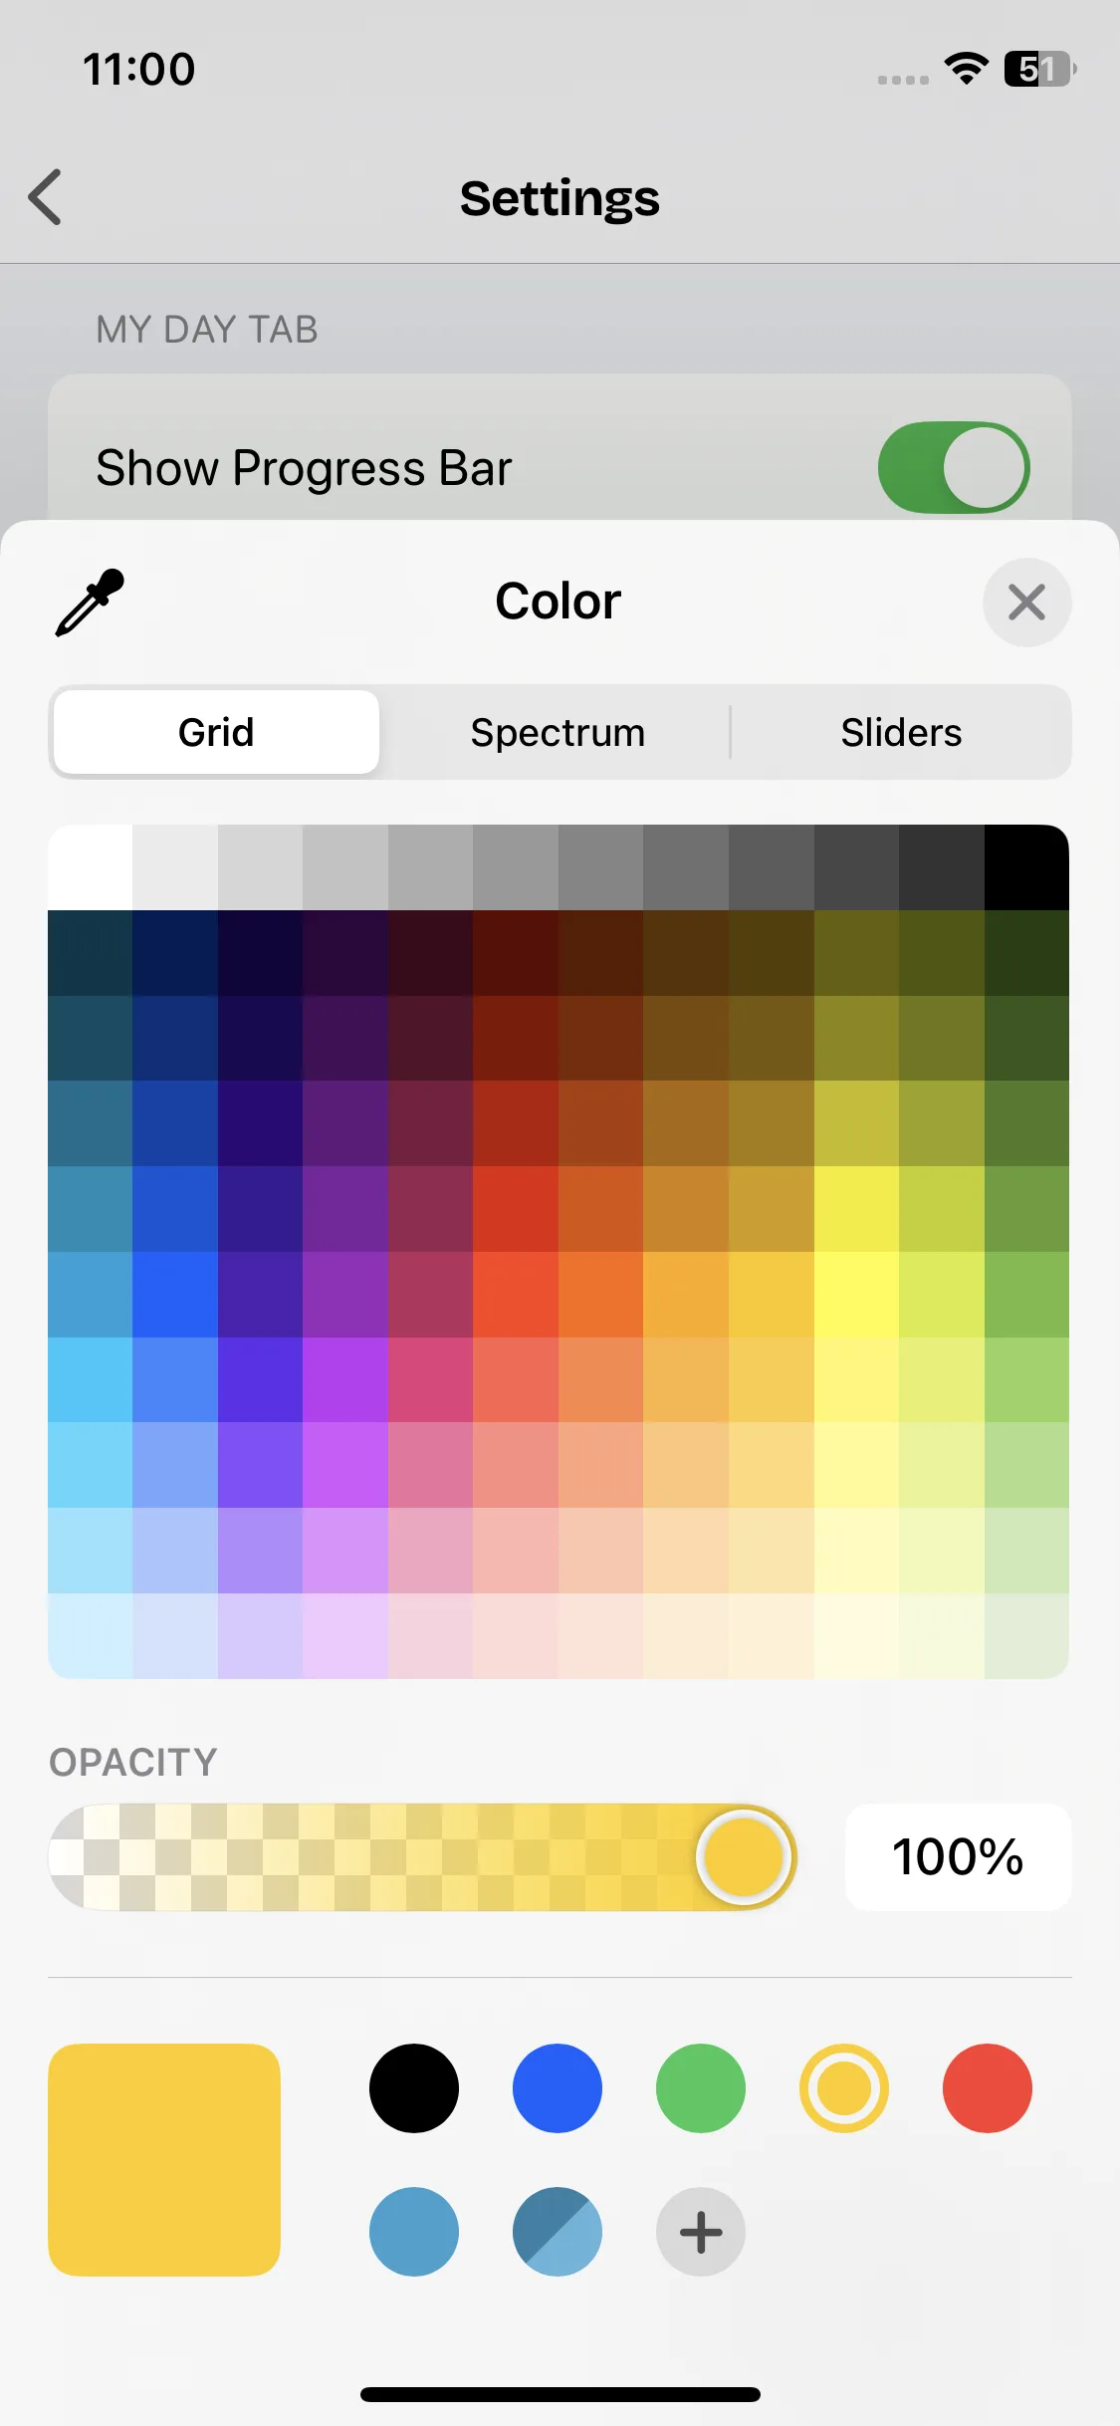Add a new saved color swatch

pos(700,2232)
